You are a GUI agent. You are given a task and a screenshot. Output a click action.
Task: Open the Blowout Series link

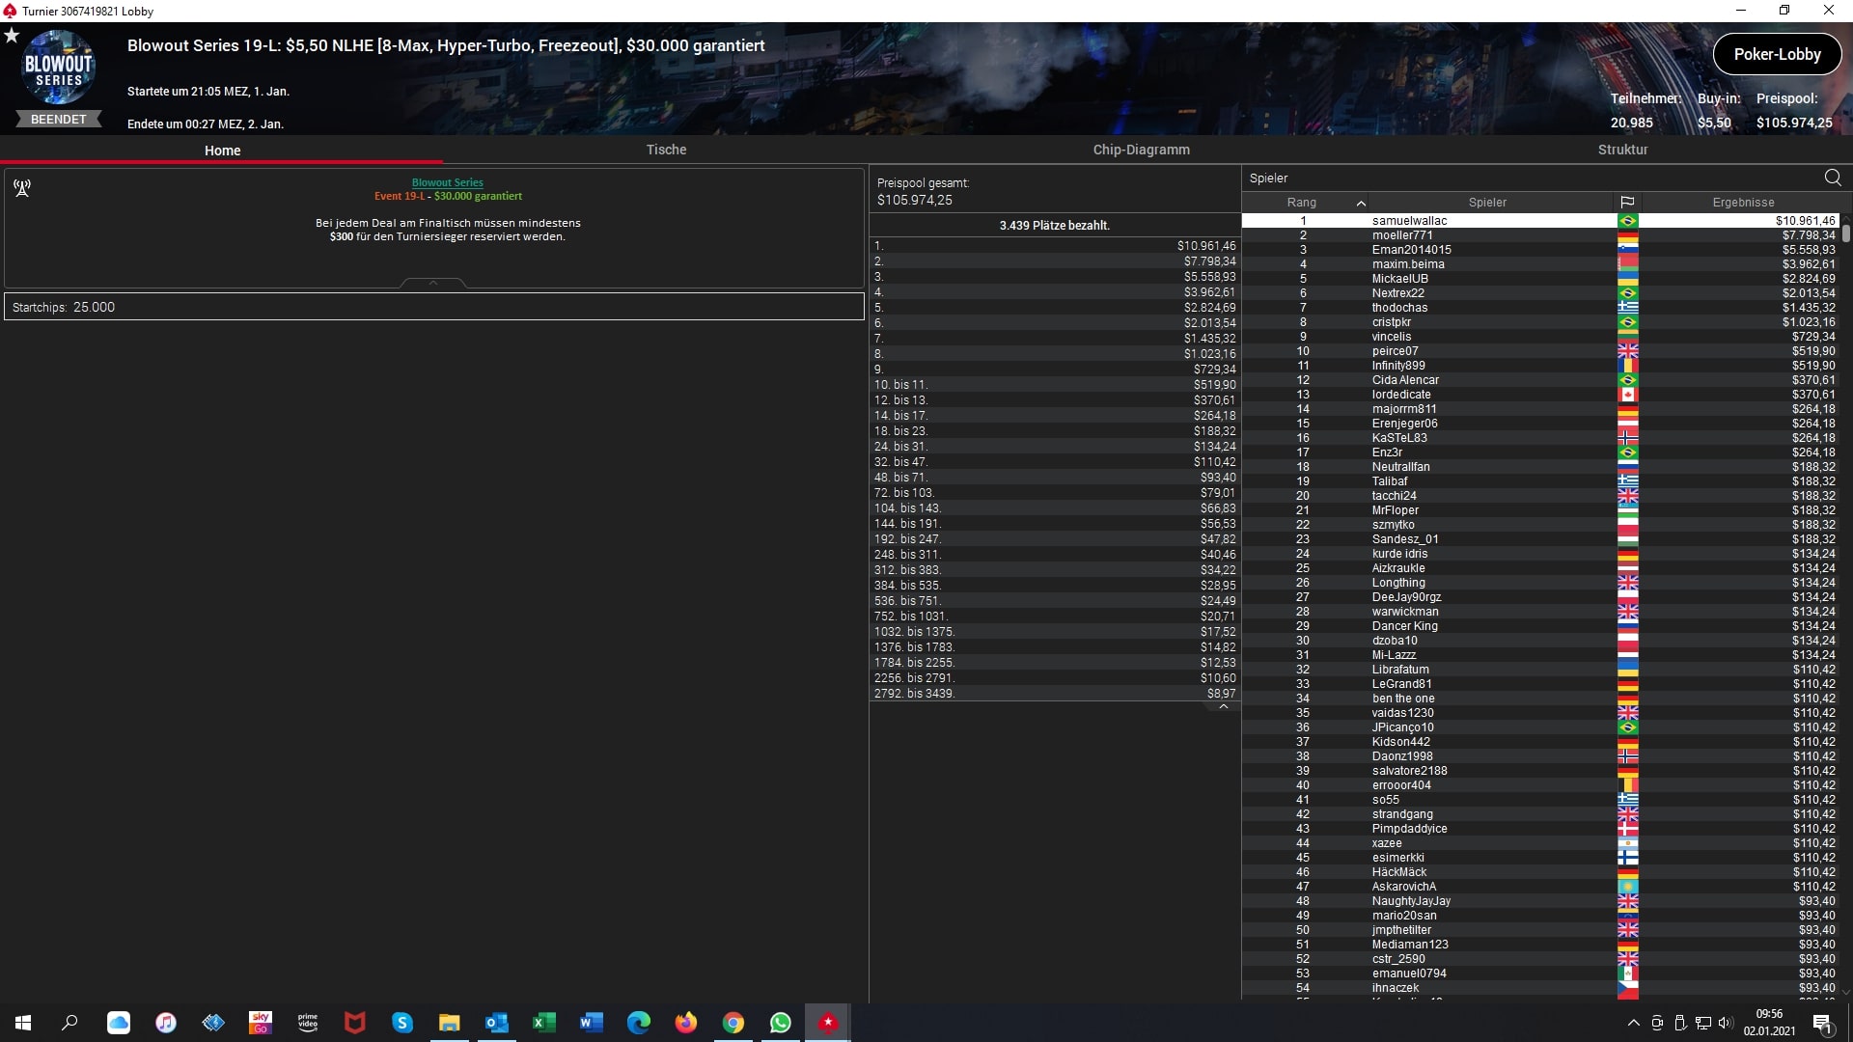pyautogui.click(x=447, y=182)
